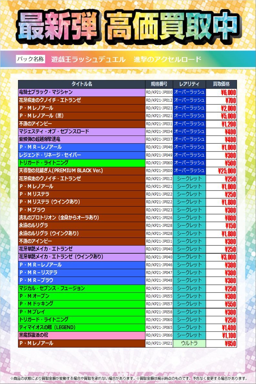
Task: Select code RD/KP21-JP000
Action: pos(159,92)
